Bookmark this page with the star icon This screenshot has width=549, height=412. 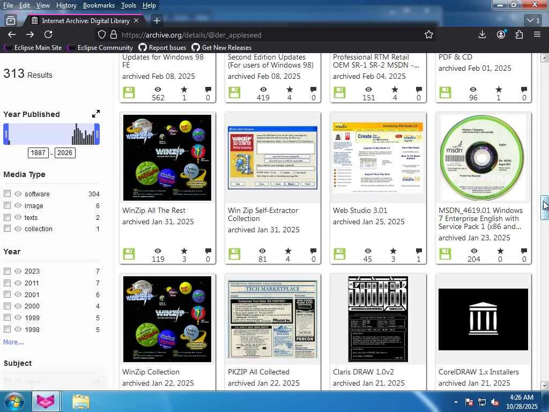[x=428, y=35]
